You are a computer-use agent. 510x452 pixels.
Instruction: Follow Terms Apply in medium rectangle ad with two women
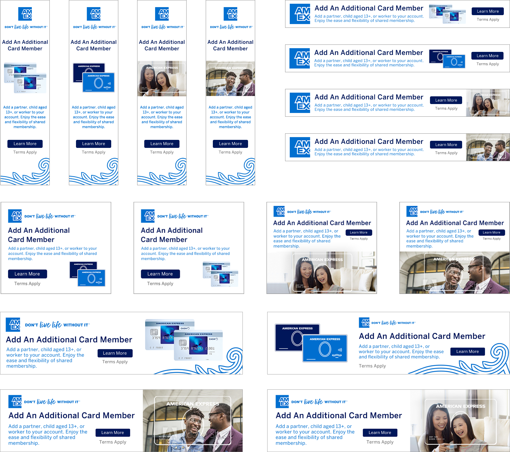click(359, 239)
